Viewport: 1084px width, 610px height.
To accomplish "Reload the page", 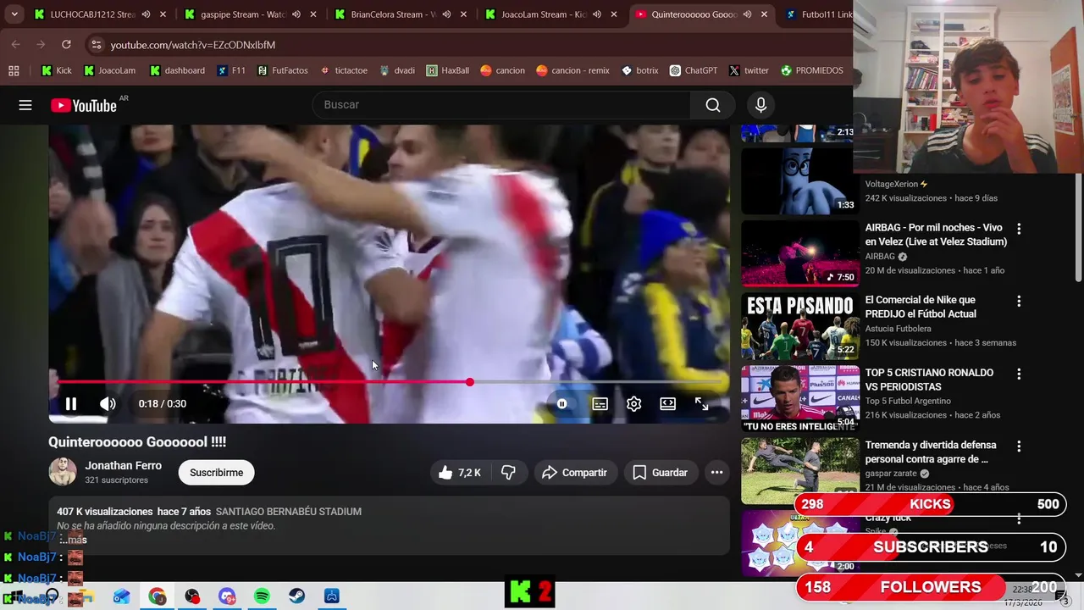I will coord(66,44).
